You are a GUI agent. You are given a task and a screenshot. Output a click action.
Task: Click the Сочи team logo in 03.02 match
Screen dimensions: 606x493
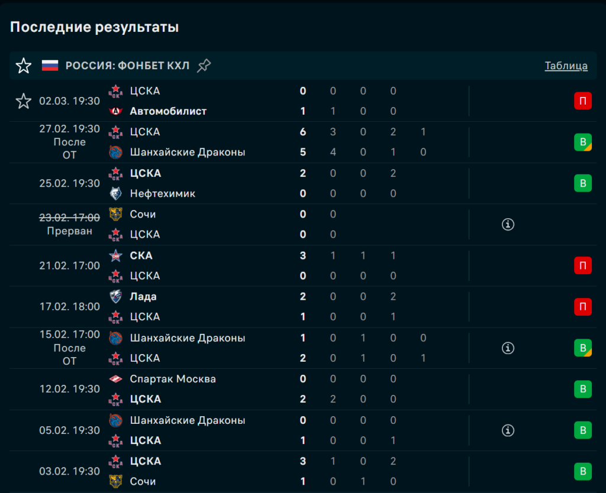[x=115, y=481]
